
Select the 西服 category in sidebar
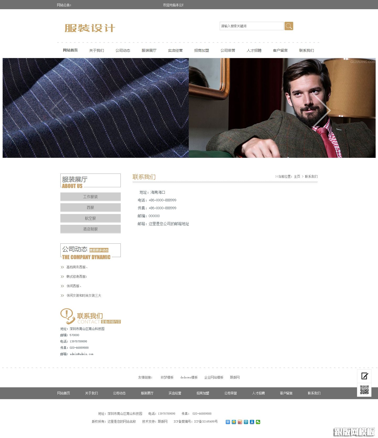(x=90, y=207)
